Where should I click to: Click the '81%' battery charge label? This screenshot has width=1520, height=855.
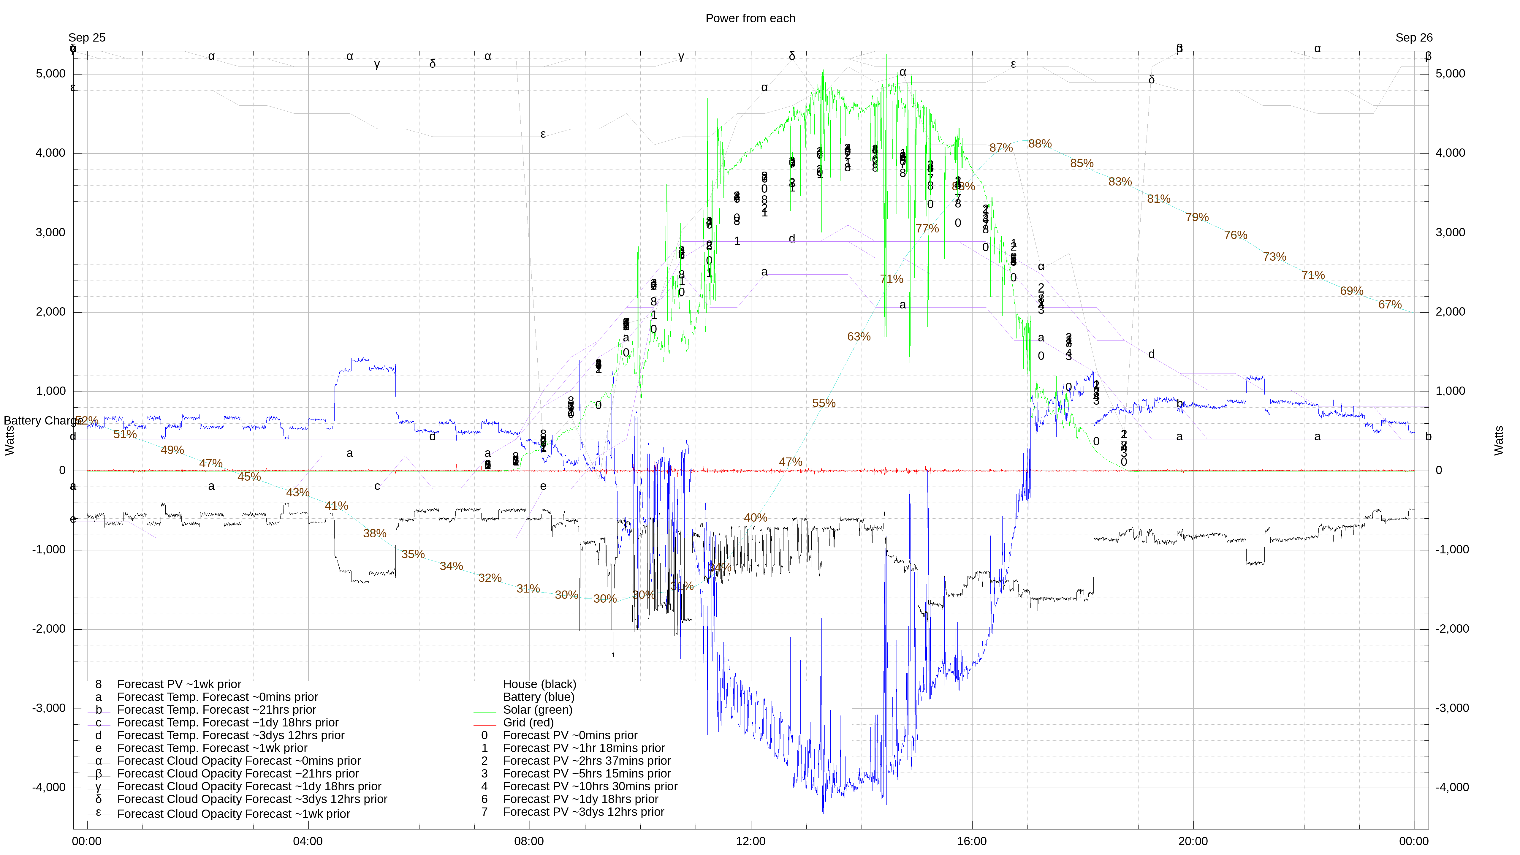point(1158,199)
